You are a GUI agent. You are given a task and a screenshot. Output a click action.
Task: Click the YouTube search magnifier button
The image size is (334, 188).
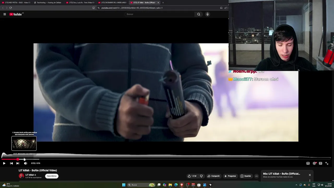pos(199,14)
